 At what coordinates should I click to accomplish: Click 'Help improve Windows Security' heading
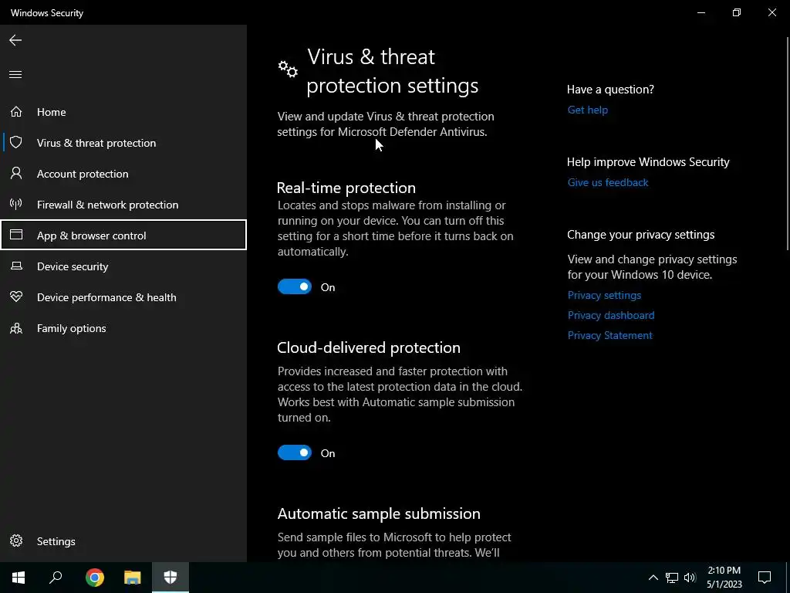[648, 162]
